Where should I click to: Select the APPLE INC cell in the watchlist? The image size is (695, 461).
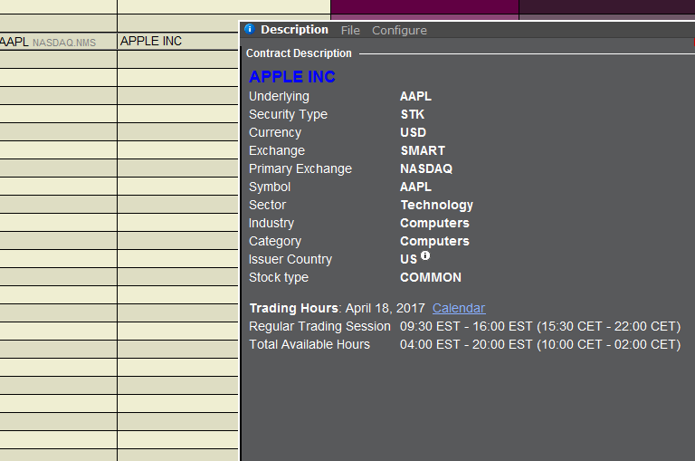click(177, 42)
